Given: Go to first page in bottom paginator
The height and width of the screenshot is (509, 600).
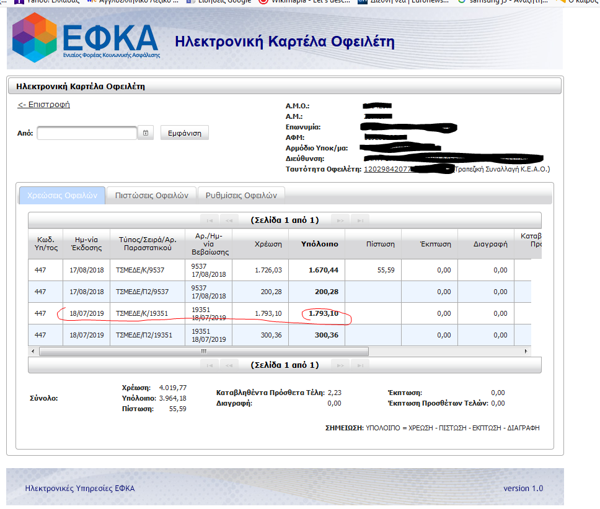Looking at the screenshot, I should pyautogui.click(x=210, y=365).
